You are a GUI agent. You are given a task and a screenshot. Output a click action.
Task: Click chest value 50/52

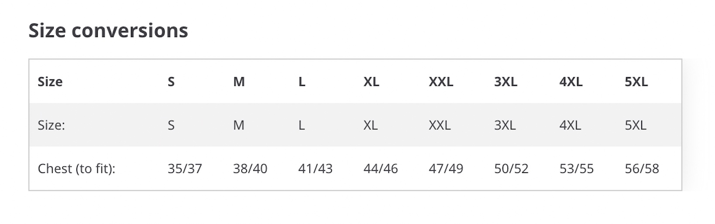[x=511, y=169]
